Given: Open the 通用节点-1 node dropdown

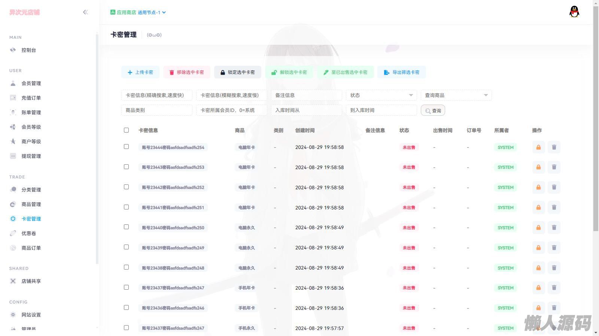Looking at the screenshot, I should pyautogui.click(x=152, y=12).
